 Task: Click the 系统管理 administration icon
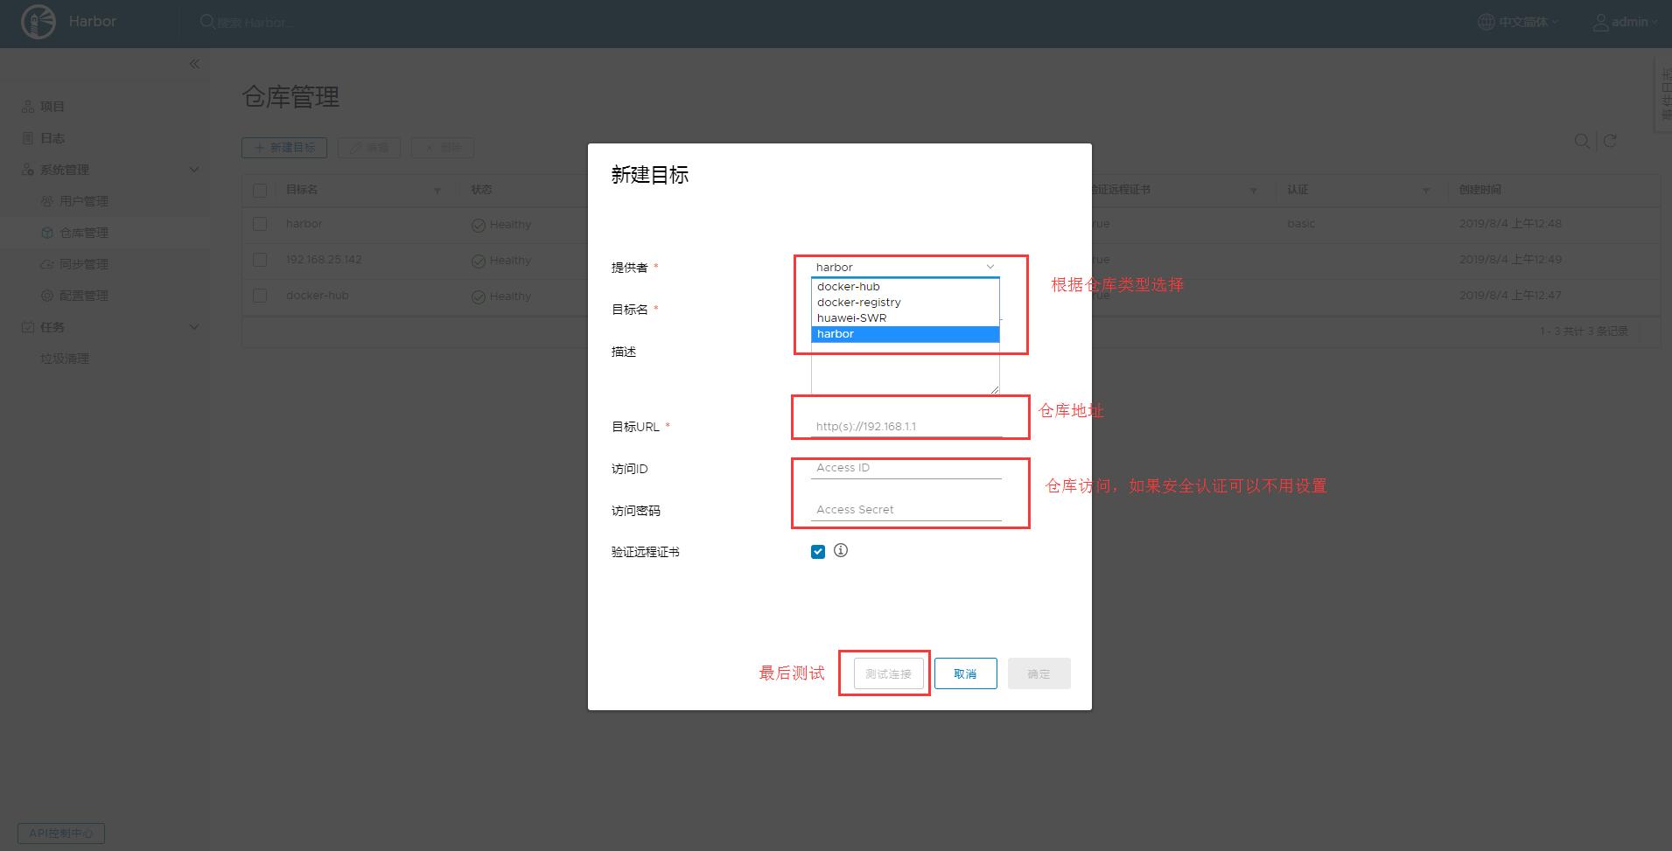(28, 170)
